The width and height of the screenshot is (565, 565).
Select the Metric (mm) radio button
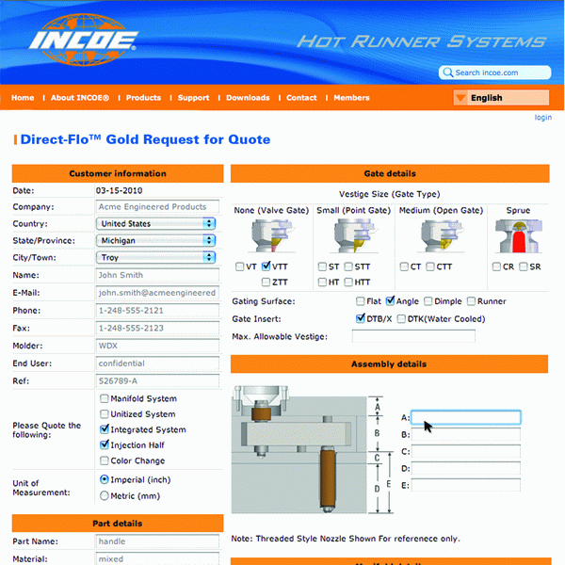point(105,496)
